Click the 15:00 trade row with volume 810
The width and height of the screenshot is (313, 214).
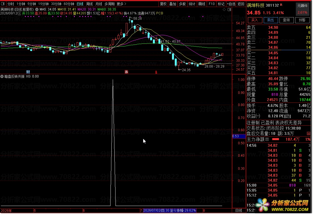pyautogui.click(x=279, y=185)
